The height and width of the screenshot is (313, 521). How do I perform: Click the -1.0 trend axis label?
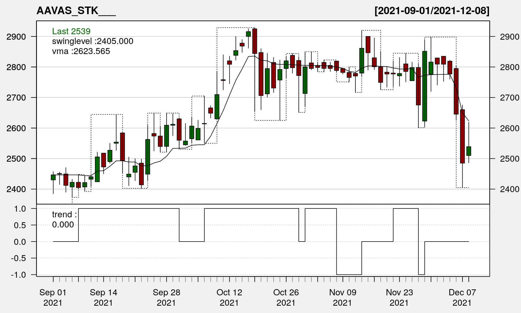click(x=18, y=275)
